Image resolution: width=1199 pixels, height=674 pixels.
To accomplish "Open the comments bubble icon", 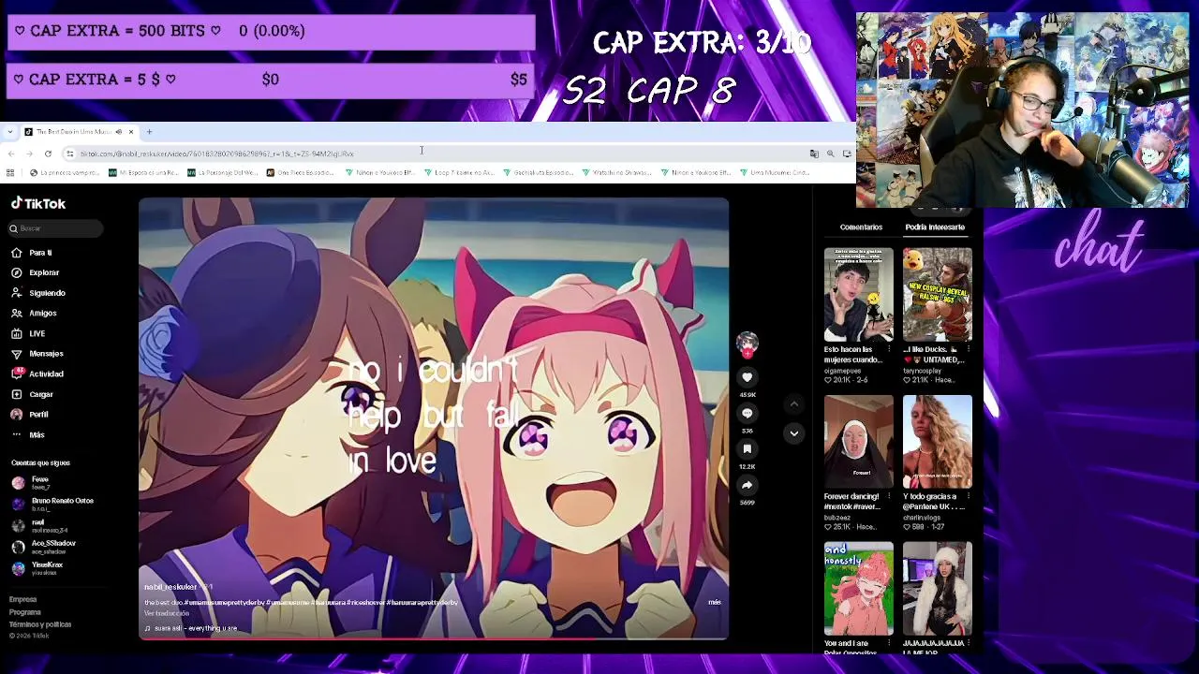I will click(747, 413).
